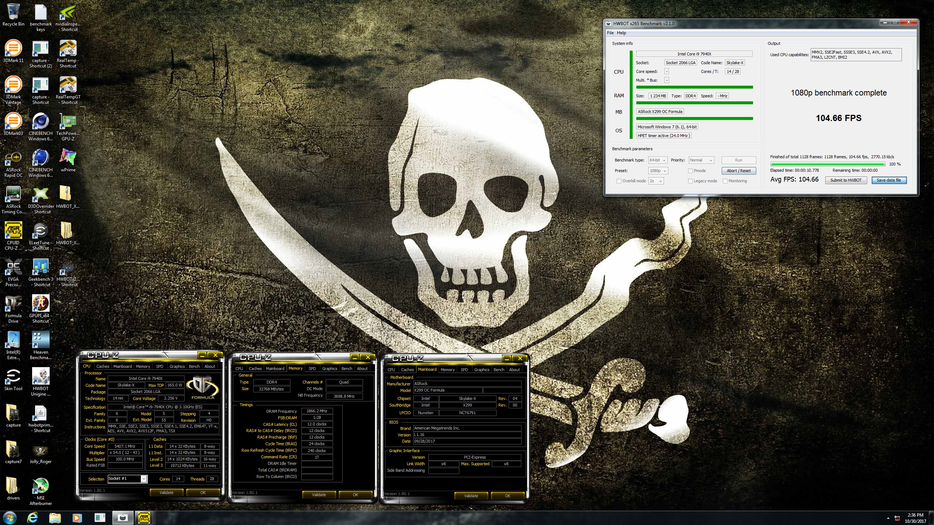Screen dimensions: 934x525
Task: Open Geekbench 3 shortcut icon
Action: coord(40,272)
